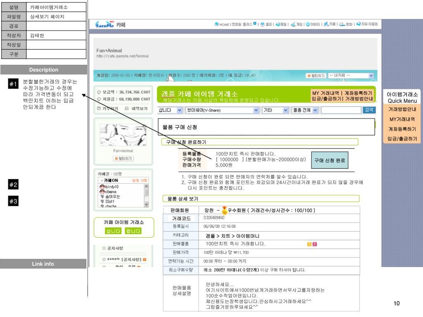423x317 pixels.
Task: Click the seller name 망찬
Action: tap(209, 210)
